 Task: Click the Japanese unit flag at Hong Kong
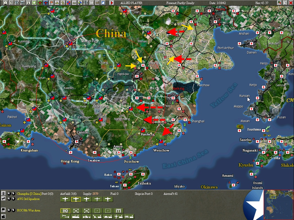point(71,152)
